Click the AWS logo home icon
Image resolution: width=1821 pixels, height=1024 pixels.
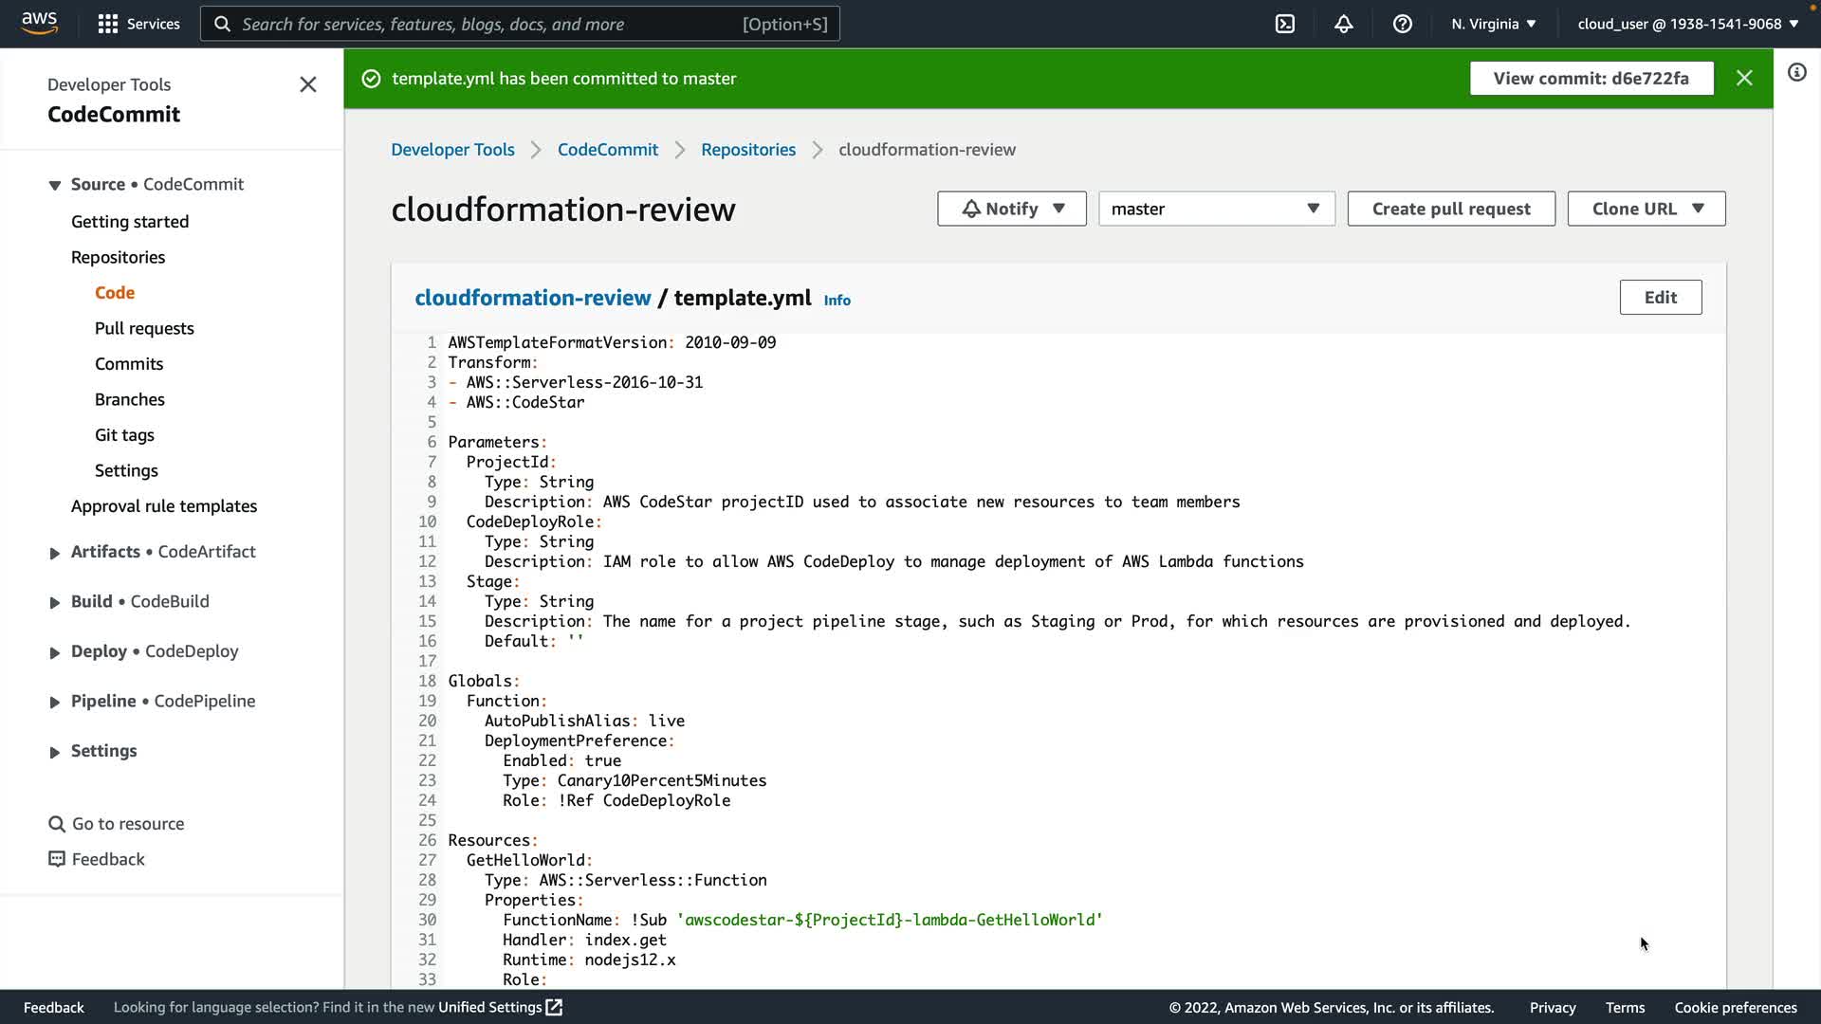click(39, 23)
